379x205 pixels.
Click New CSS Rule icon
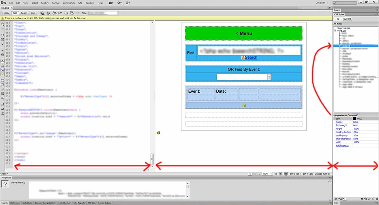(366, 199)
